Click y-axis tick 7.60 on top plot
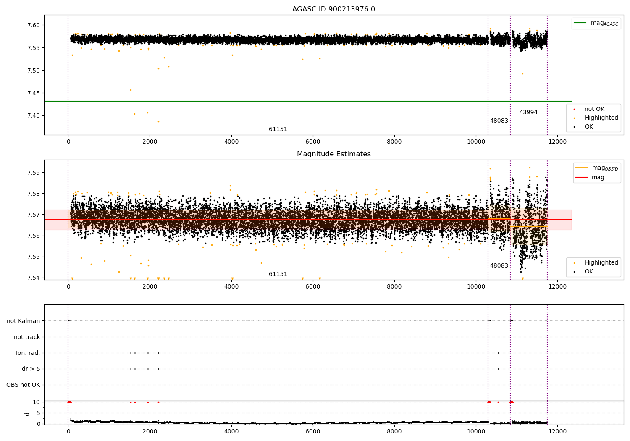This screenshot has width=630, height=441. [x=34, y=25]
